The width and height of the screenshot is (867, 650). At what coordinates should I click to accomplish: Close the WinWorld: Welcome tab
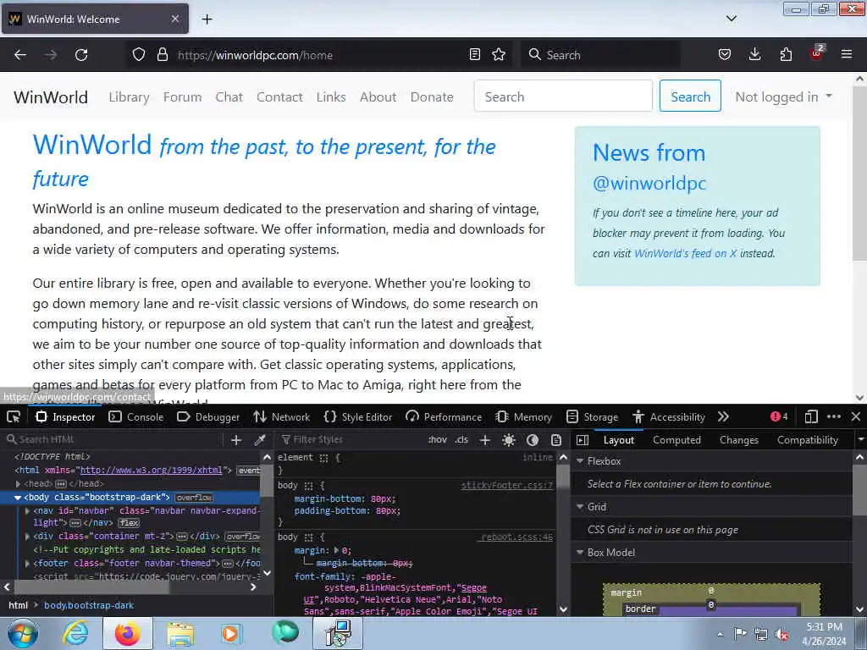click(x=175, y=19)
